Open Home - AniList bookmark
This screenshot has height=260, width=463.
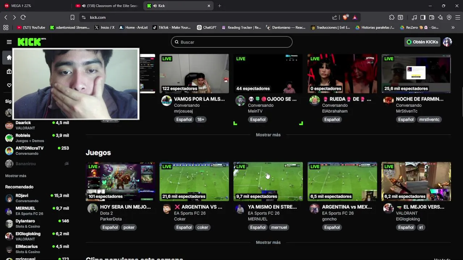[133, 27]
